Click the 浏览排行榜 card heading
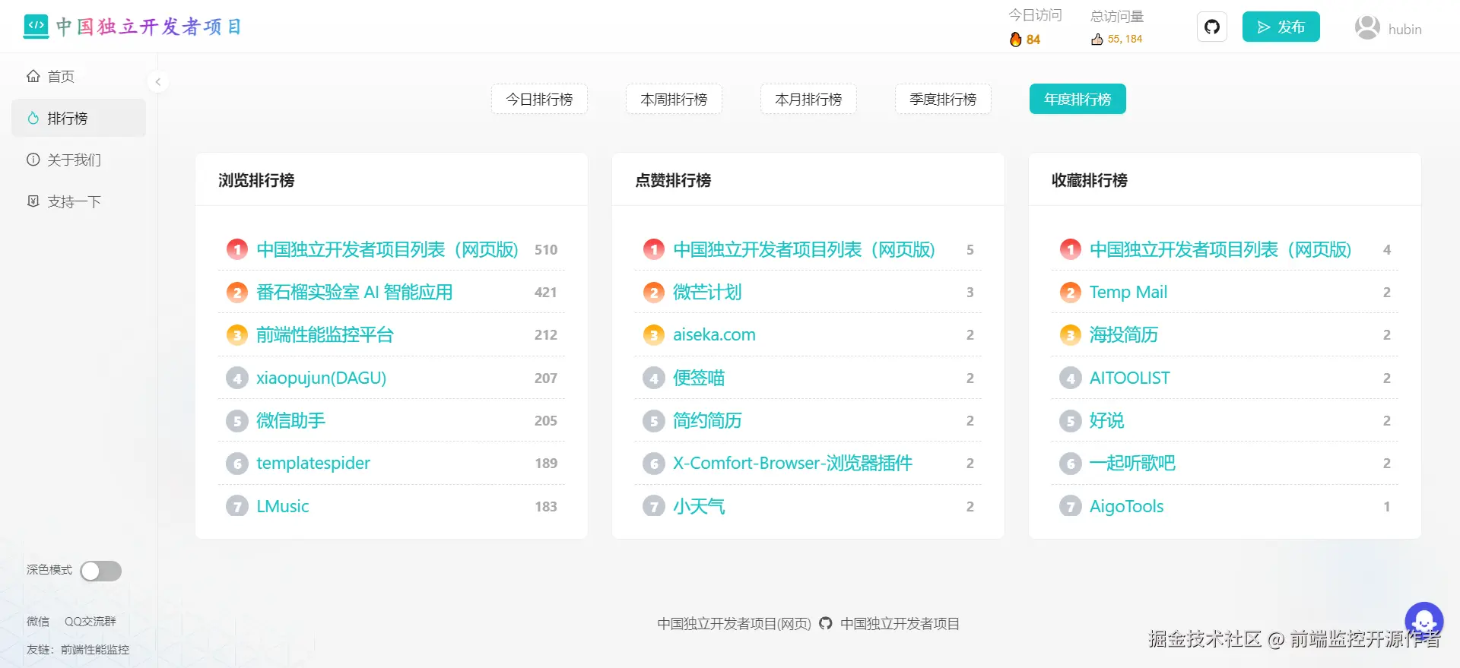The width and height of the screenshot is (1460, 668). (256, 180)
